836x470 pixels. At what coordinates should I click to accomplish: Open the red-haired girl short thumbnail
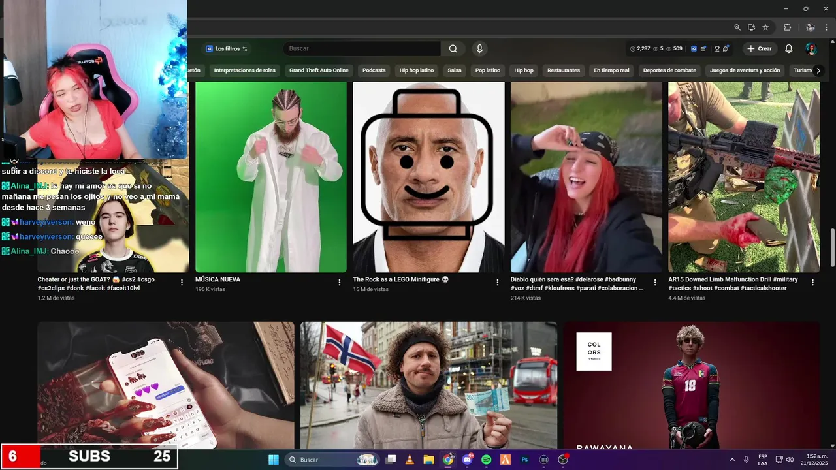tap(587, 177)
